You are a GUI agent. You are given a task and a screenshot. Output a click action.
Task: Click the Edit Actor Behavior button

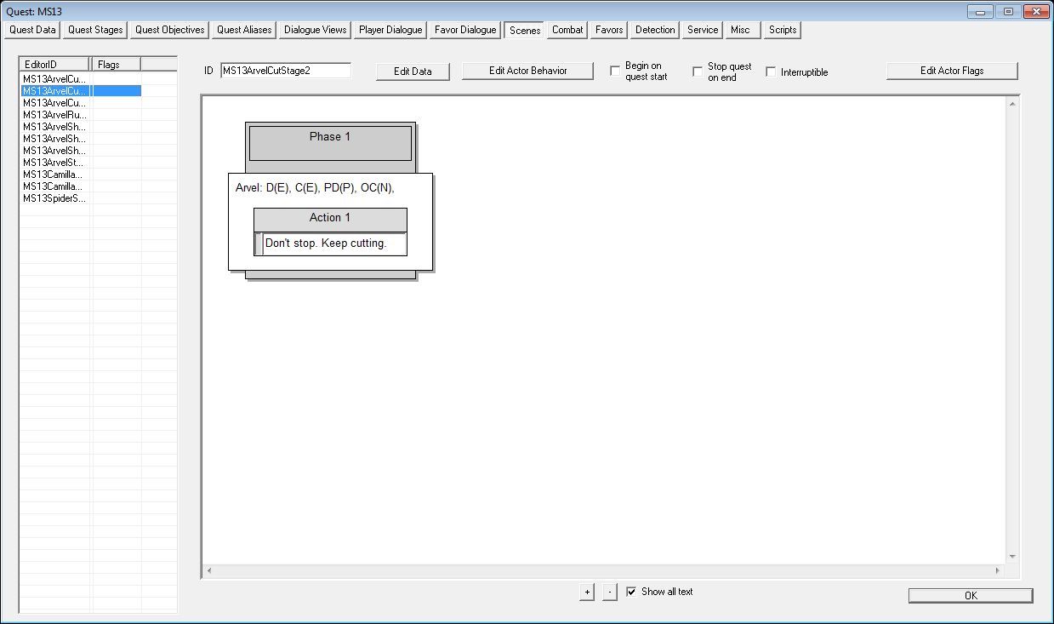pos(527,71)
